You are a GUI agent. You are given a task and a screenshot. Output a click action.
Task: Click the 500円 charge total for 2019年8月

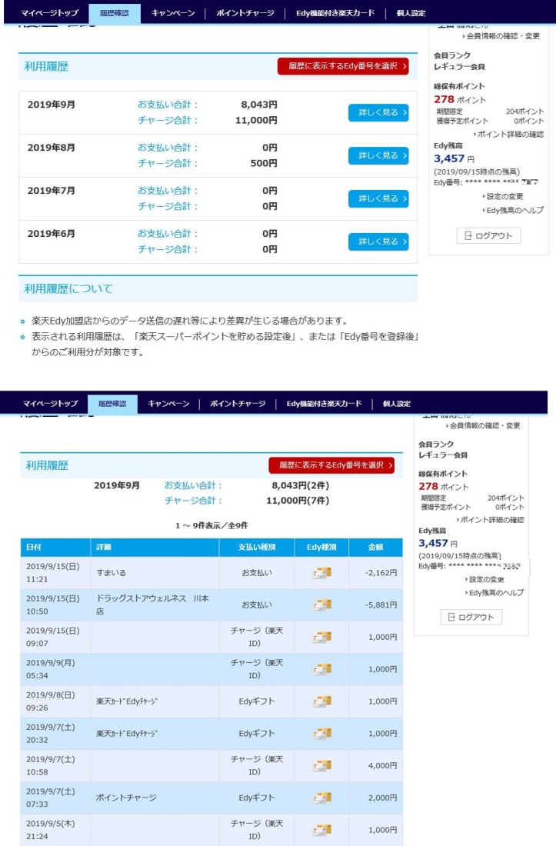coord(264,163)
